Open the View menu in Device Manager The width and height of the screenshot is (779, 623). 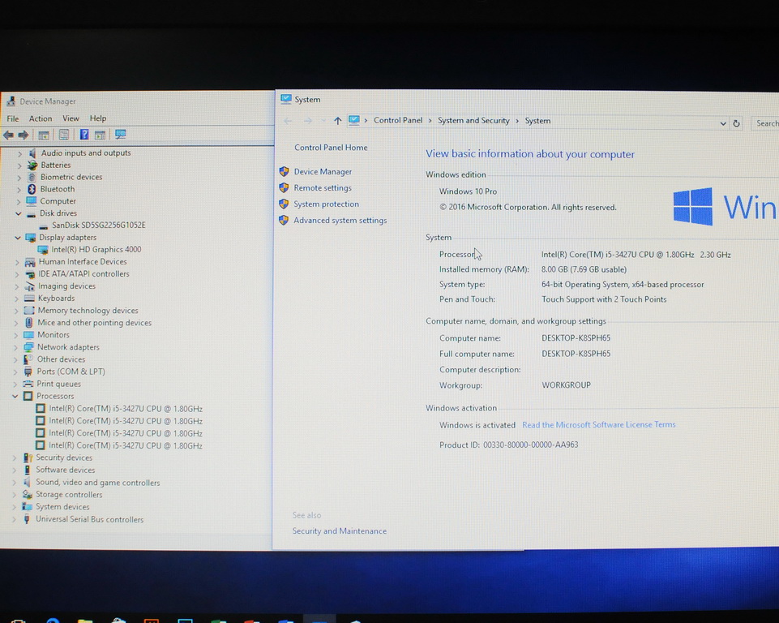click(71, 118)
